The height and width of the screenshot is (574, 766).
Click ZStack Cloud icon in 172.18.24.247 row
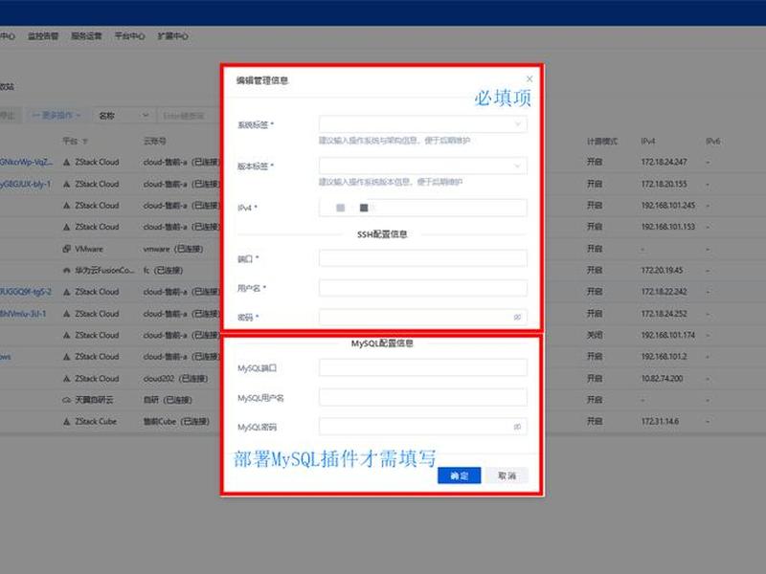tap(67, 162)
